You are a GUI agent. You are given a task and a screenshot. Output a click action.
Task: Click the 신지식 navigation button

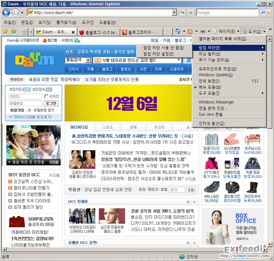pos(74,69)
